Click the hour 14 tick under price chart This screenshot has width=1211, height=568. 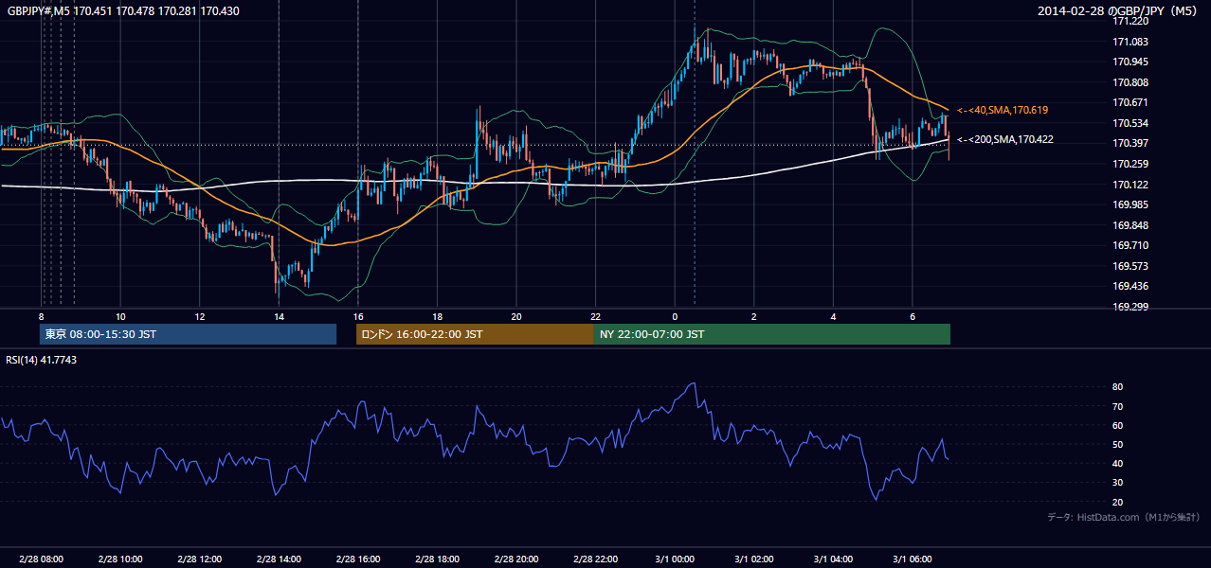(x=279, y=316)
